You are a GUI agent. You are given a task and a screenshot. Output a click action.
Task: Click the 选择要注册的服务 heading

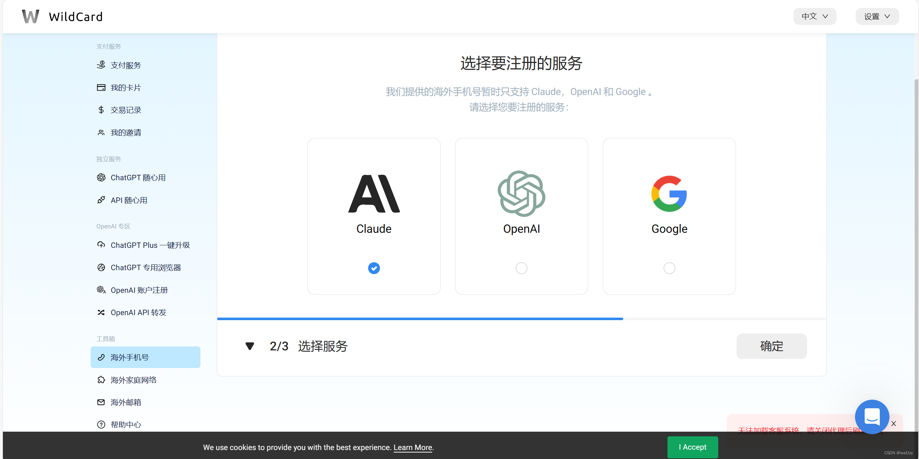click(x=521, y=64)
